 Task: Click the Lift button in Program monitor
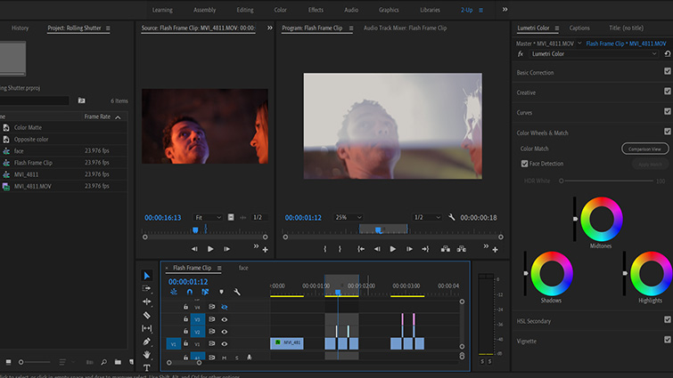[445, 249]
